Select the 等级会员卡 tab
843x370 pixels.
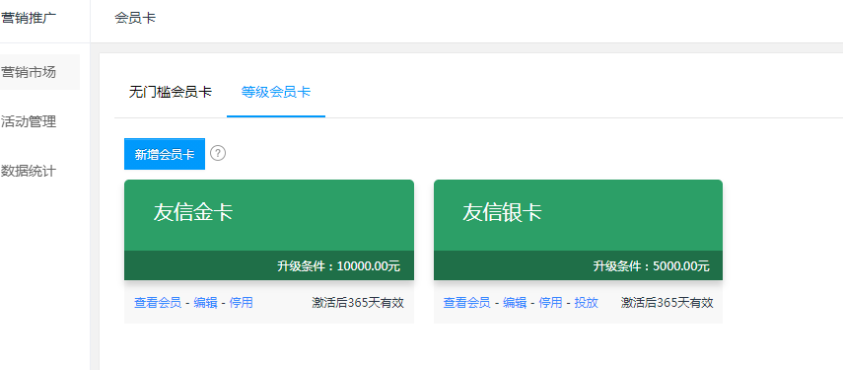tap(276, 92)
